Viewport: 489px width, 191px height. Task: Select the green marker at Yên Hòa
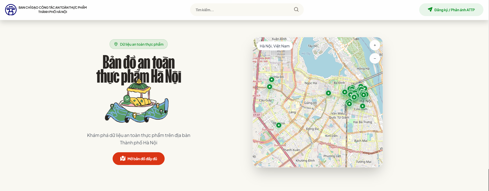[x=279, y=125]
